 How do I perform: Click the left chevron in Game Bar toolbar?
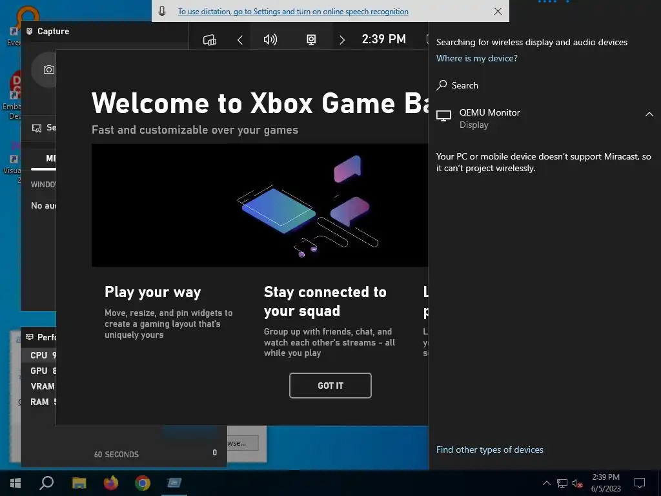(x=240, y=40)
